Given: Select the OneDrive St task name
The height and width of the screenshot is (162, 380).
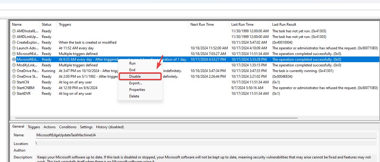Looking at the screenshot, I should click(28, 77).
